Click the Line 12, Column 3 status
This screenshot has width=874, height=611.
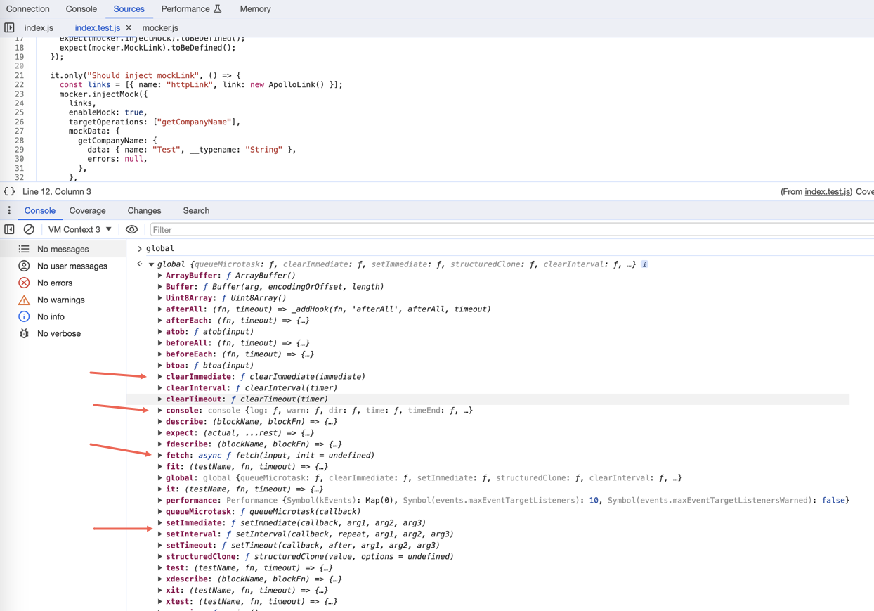pos(57,191)
